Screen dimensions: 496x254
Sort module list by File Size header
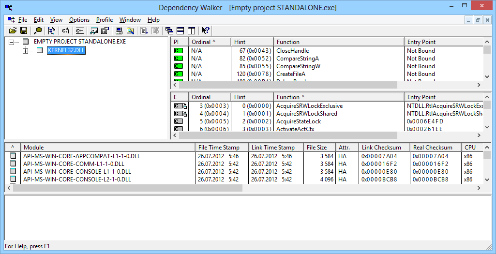pos(319,148)
